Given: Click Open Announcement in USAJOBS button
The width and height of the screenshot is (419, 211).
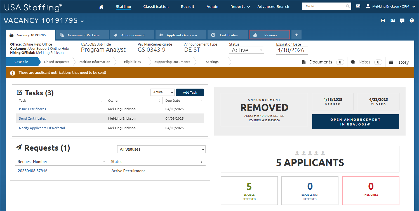Looking at the screenshot, I should (x=356, y=122).
